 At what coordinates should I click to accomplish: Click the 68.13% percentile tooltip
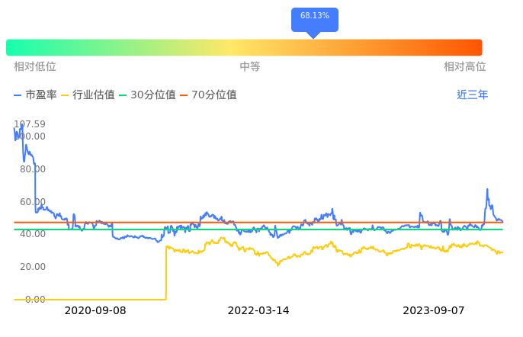314,17
